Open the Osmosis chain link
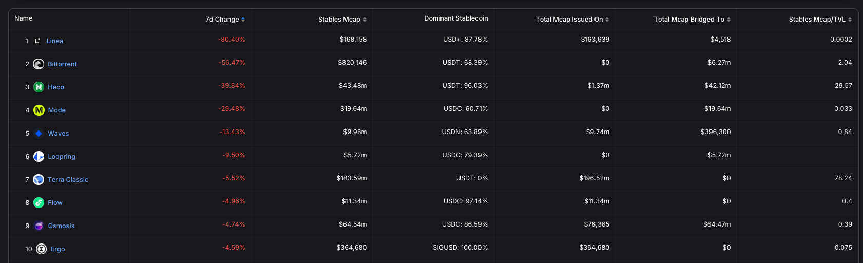The image size is (863, 263). tap(61, 226)
